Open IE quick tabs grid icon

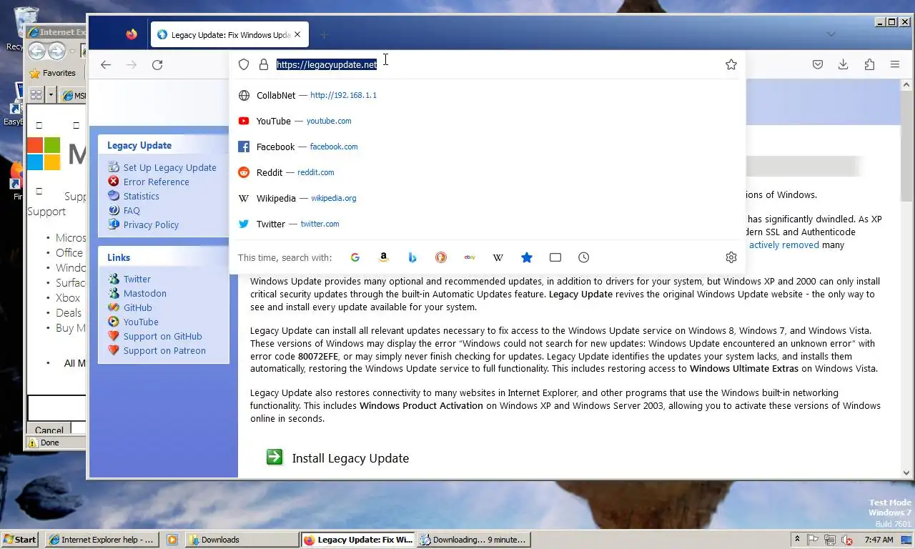36,94
